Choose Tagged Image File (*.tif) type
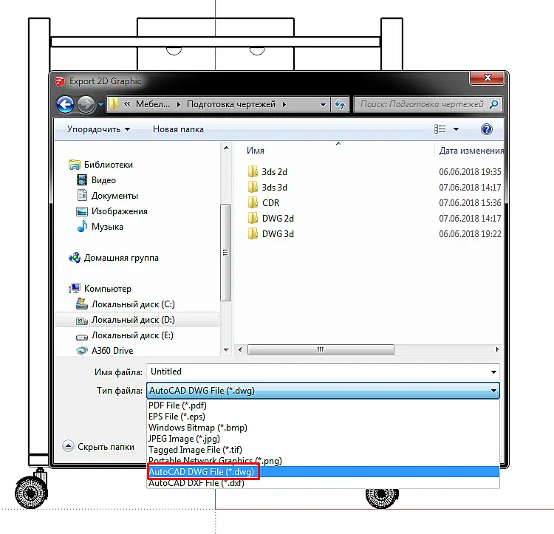Screen dimensions: 554x534 click(x=323, y=450)
